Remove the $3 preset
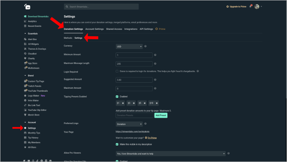The height and width of the screenshot is (162, 287). point(134,103)
